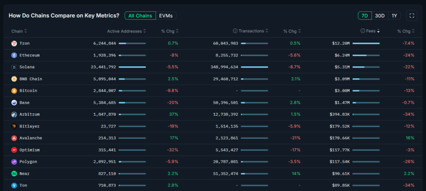Click Arbitrum's 37% change value
Screen dimensions: 426x191
click(174, 114)
